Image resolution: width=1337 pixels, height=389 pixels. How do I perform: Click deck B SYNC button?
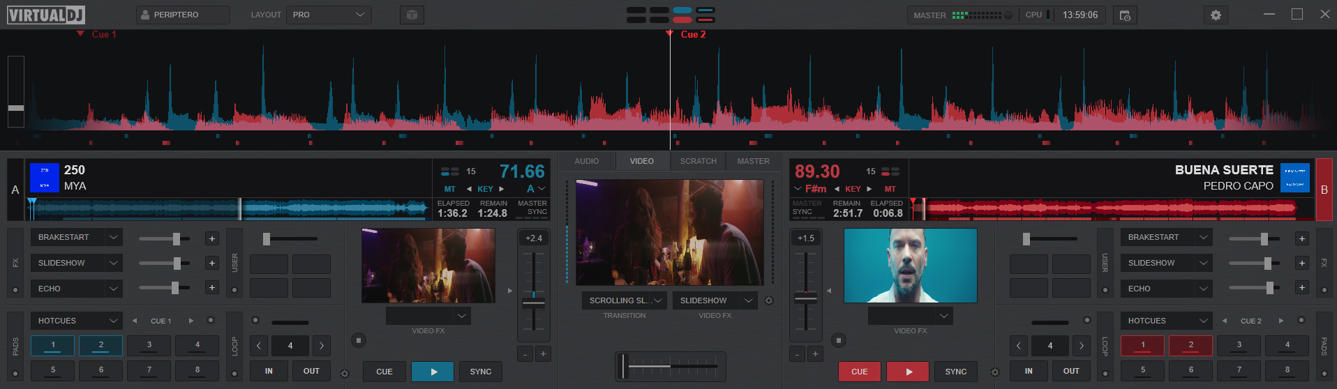coord(956,372)
